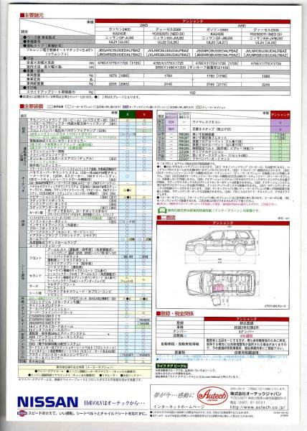Click the green Inner Green car icon

tap(162, 210)
